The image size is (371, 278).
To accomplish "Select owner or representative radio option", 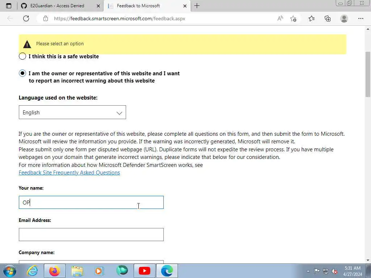I will point(22,73).
